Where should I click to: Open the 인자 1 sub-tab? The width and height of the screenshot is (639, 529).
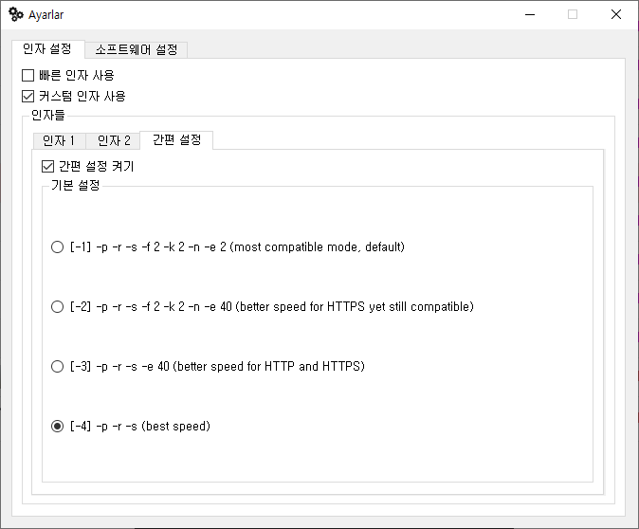59,140
